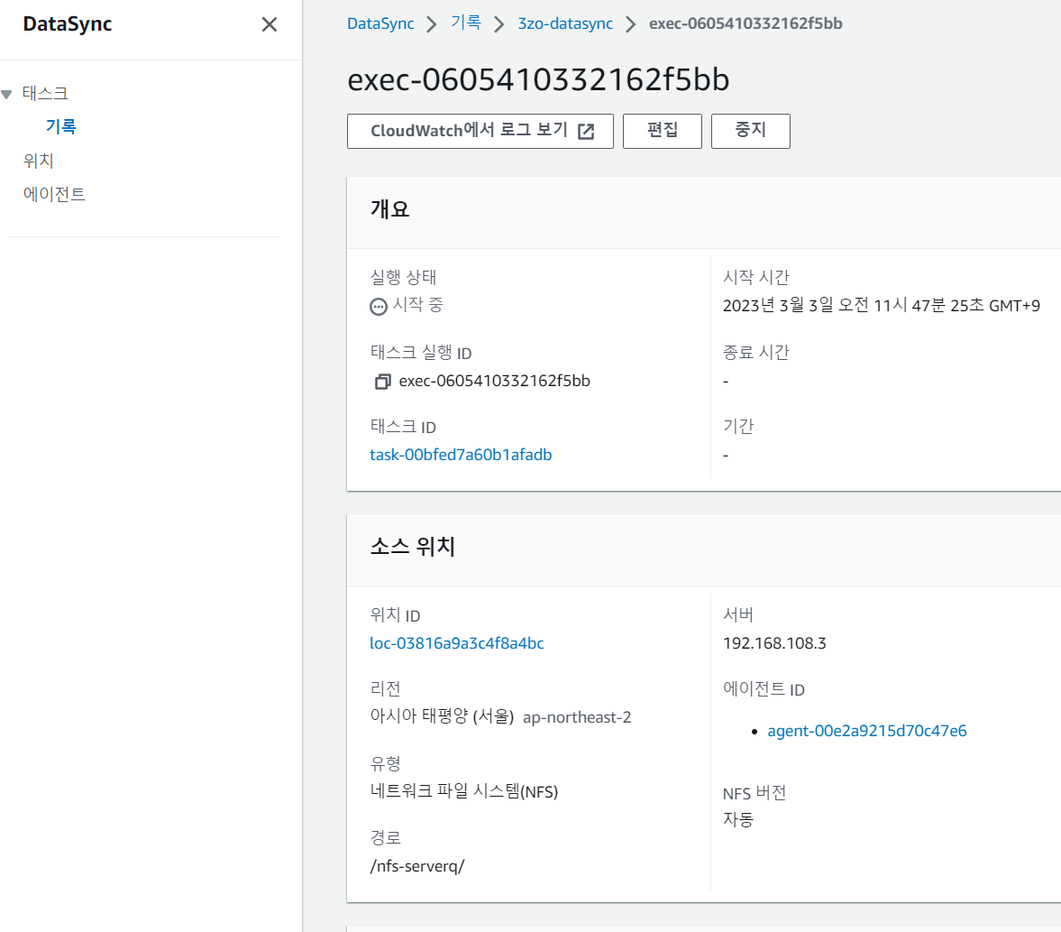This screenshot has height=932, width=1061.
Task: Click the path value /nfs-serverq/
Action: point(416,865)
